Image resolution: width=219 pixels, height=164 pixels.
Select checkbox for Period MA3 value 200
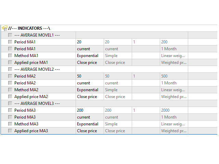(x=10, y=110)
